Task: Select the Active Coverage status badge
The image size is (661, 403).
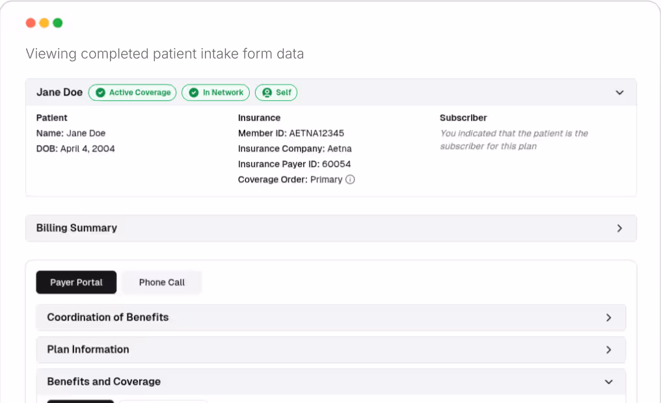Action: (x=132, y=92)
